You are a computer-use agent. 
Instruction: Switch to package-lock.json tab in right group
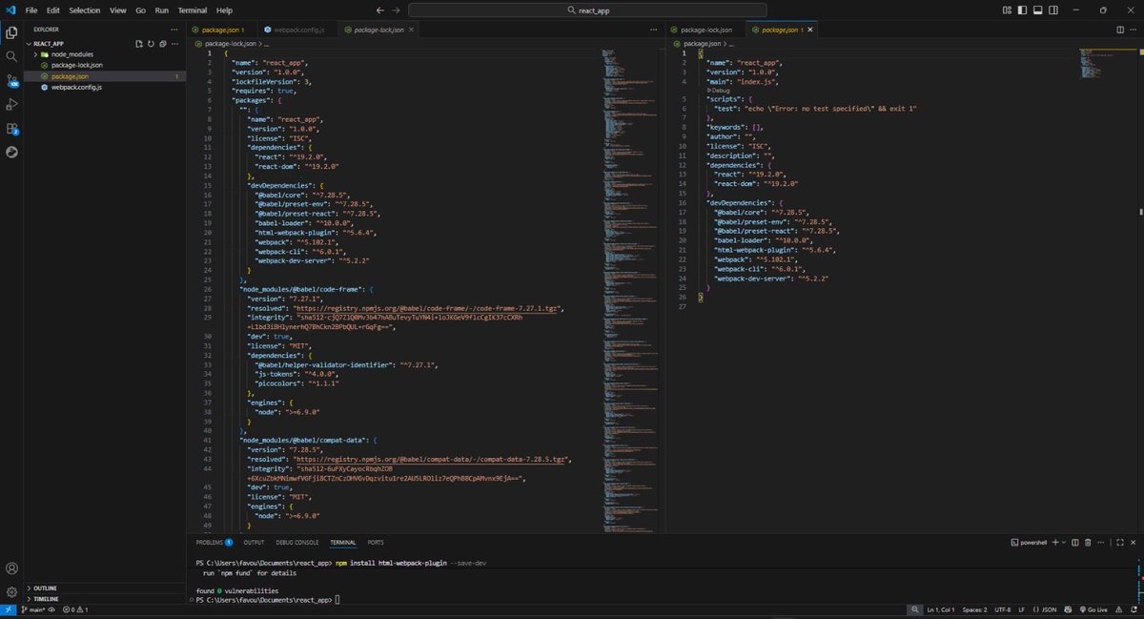[707, 30]
